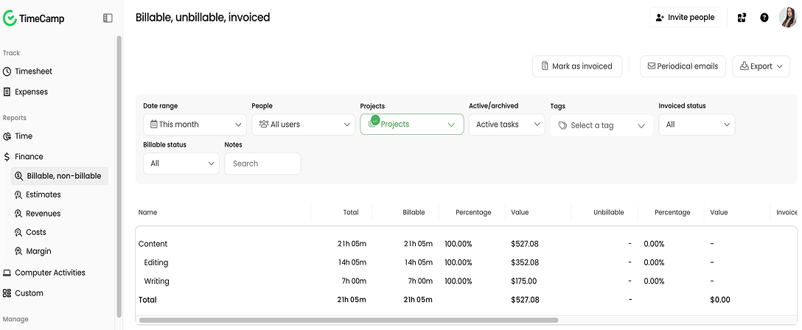Open the Invoiced status dropdown
Viewport: 802px width, 330px height.
[697, 124]
